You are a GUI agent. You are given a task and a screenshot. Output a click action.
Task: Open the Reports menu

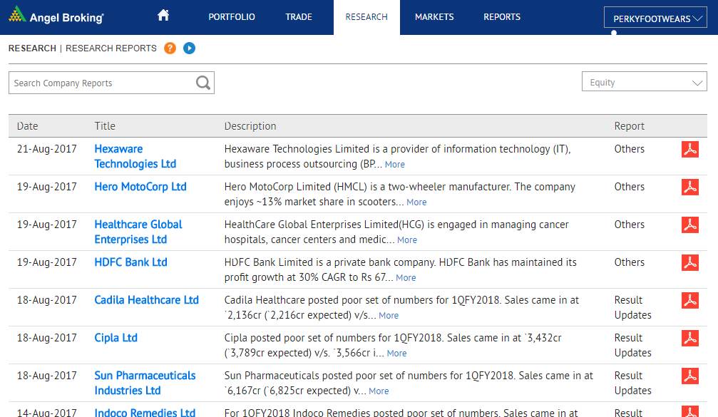coord(502,17)
